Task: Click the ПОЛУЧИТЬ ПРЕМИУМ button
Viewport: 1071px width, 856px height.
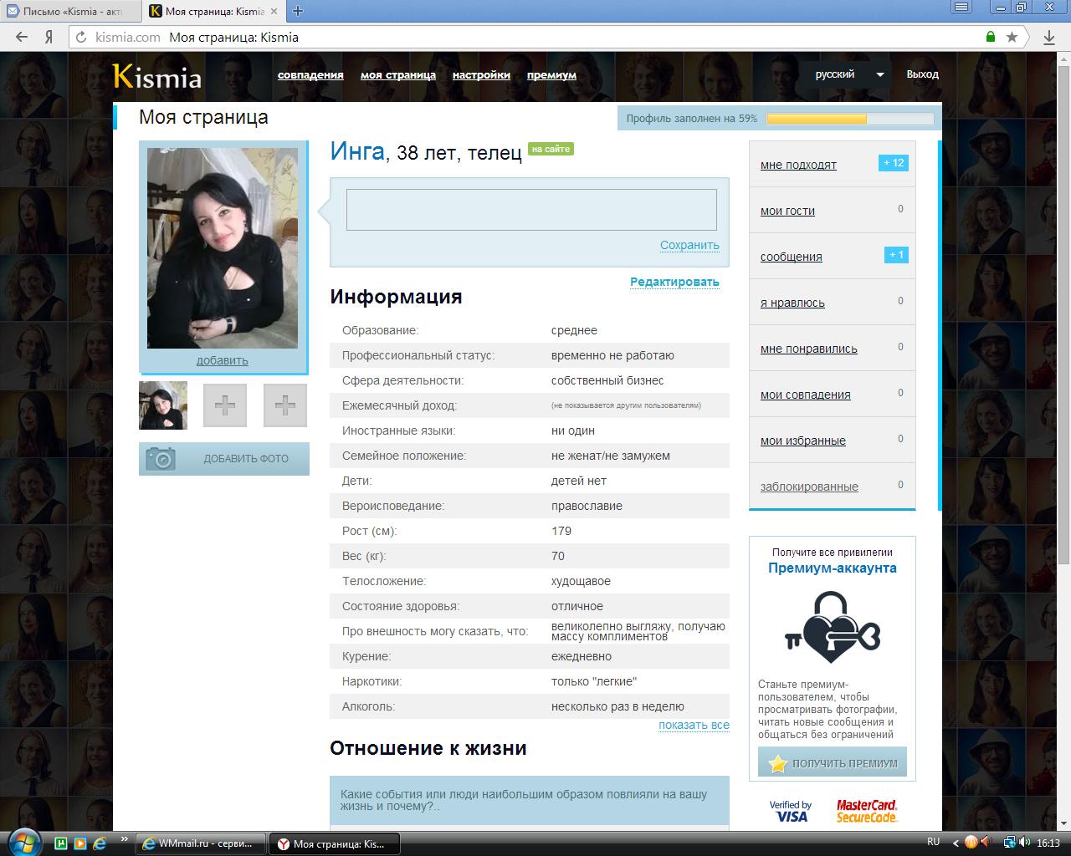Action: click(833, 763)
